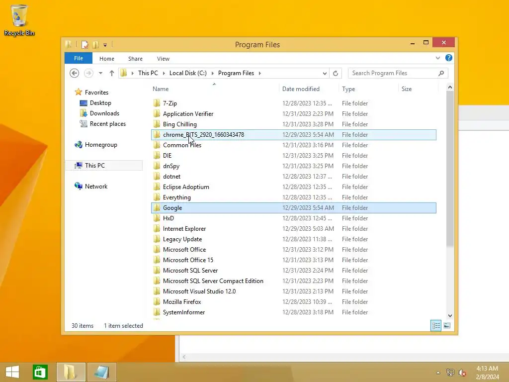Select the Bing Chilling folder icon
The image size is (509, 382).
click(x=157, y=124)
